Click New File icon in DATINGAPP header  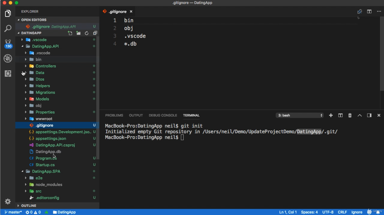pos(70,33)
